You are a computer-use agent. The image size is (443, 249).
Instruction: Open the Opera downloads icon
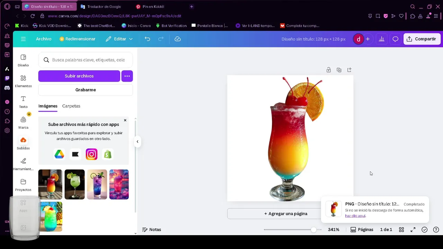point(428,16)
